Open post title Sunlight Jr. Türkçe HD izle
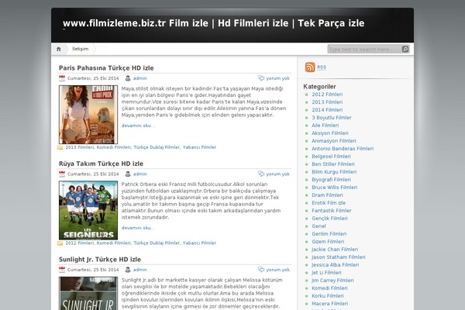Viewport: 465px width, 310px height. click(x=100, y=260)
